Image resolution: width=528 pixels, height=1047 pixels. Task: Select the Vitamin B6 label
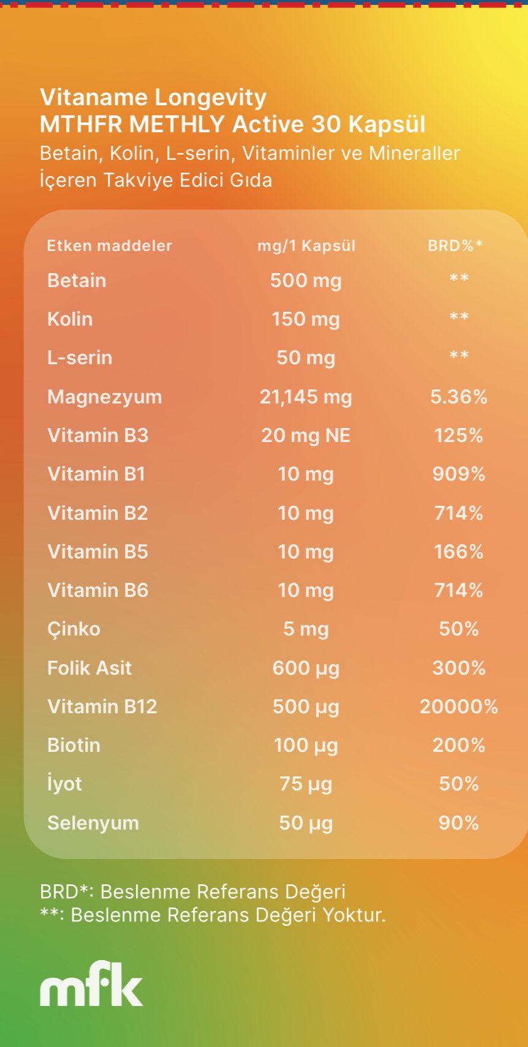click(x=98, y=590)
